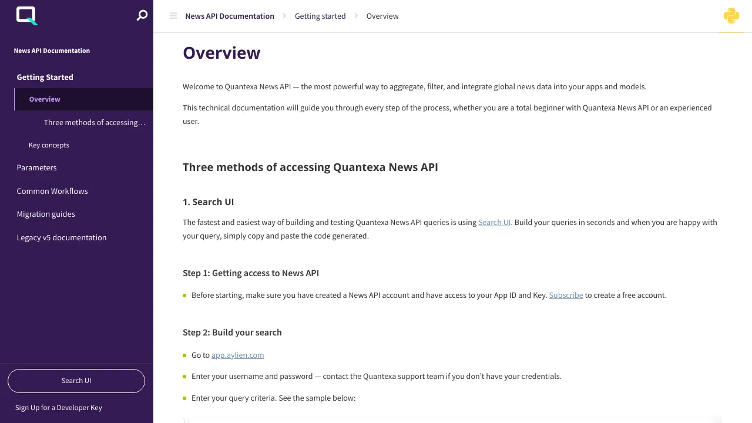Viewport: 752px width, 423px height.
Task: Click the 'Welcome to Quantexa News API' paragraph
Action: [x=414, y=86]
